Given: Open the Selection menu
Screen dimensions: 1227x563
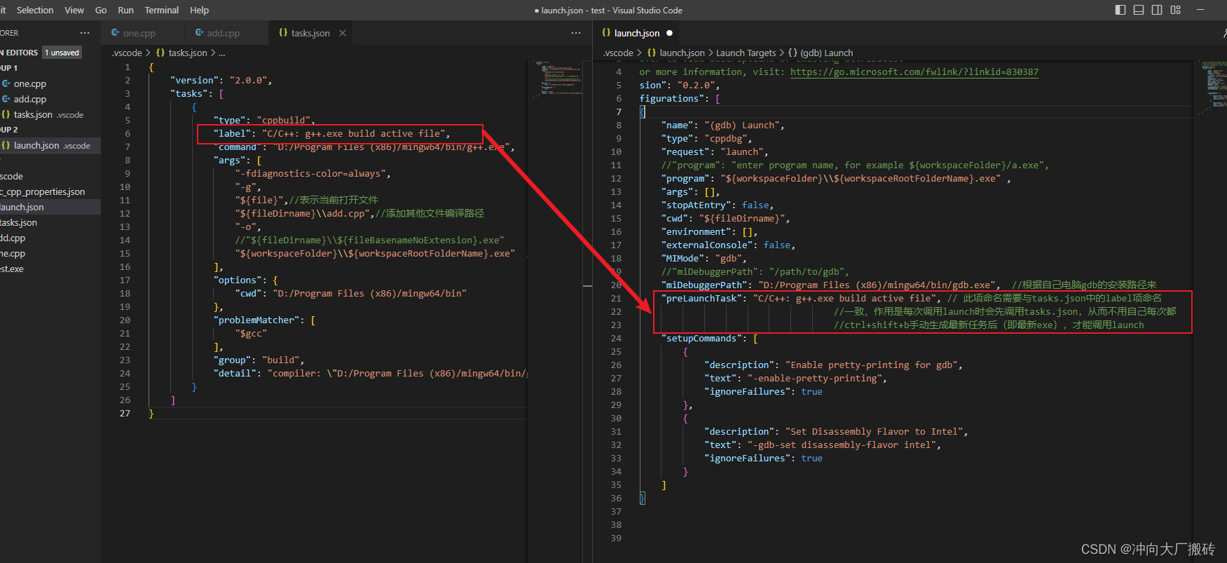Looking at the screenshot, I should (x=35, y=10).
